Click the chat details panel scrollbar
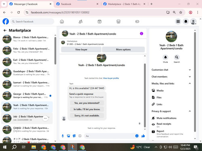Screen dimensions: 202x151 [x=195, y=82]
